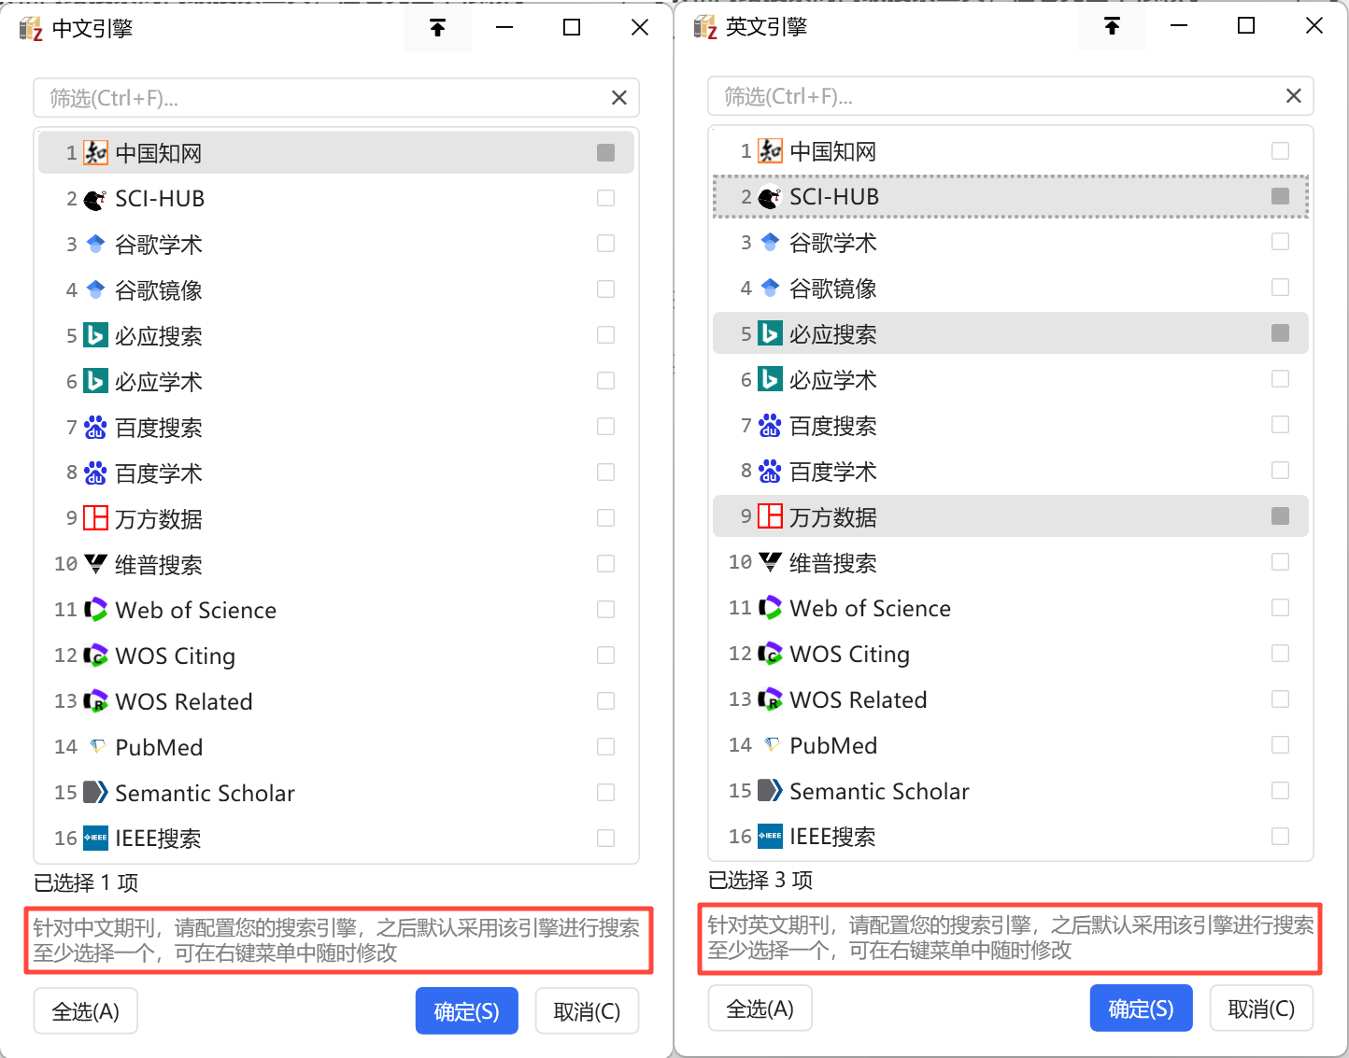Click the 万方数据 red icon in the 中文引擎 list
Screen dimensions: 1349x1058
(x=95, y=518)
